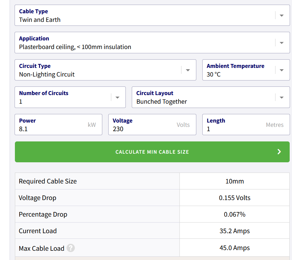Select the 0.067% percentage drop value
Viewport: 292px width, 260px height.
point(234,214)
